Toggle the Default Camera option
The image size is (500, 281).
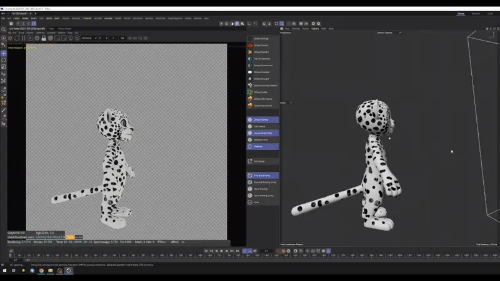click(262, 119)
